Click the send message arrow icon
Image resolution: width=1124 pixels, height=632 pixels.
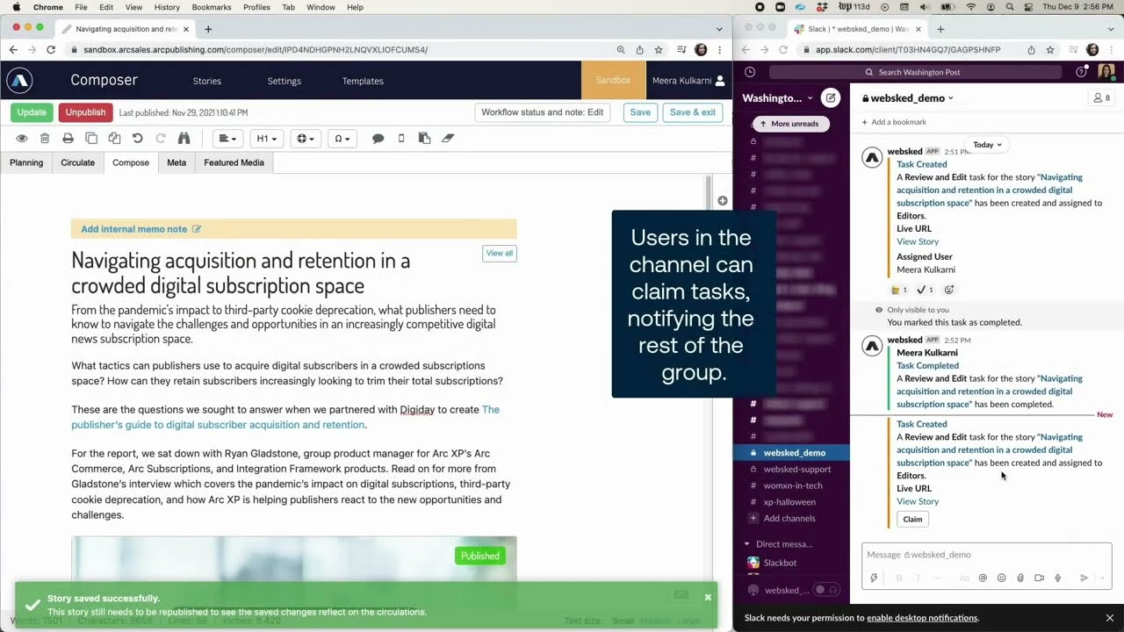coord(1084,578)
